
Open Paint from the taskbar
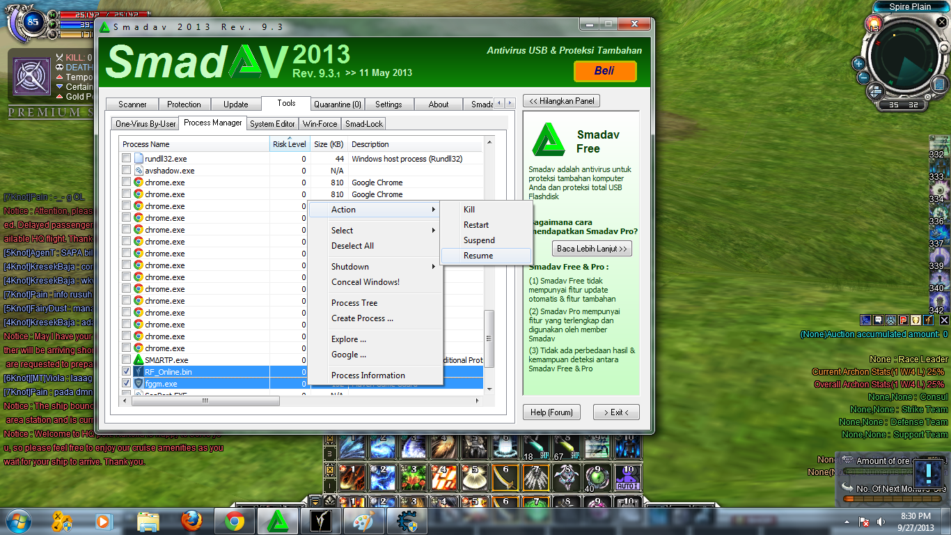coord(364,520)
